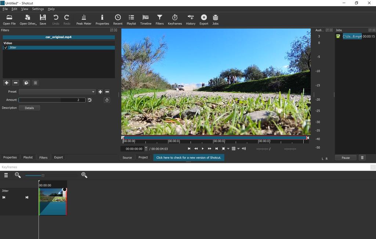This screenshot has width=376, height=239.
Task: Toggle keyframes for Amount parameter
Action: [x=107, y=100]
